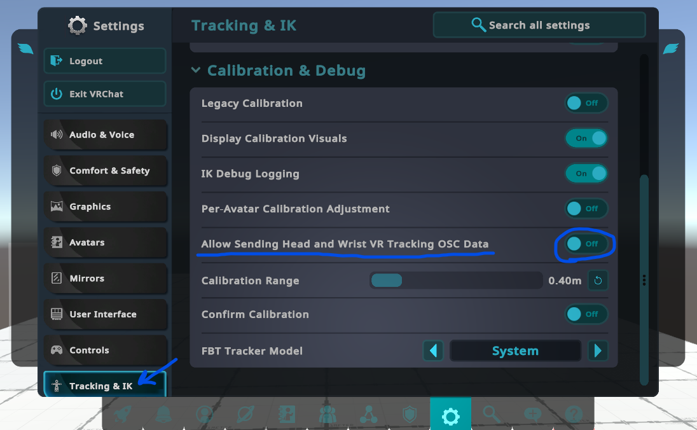Click the Safety shield icon in bottom bar
Image resolution: width=697 pixels, height=430 pixels.
(x=410, y=415)
